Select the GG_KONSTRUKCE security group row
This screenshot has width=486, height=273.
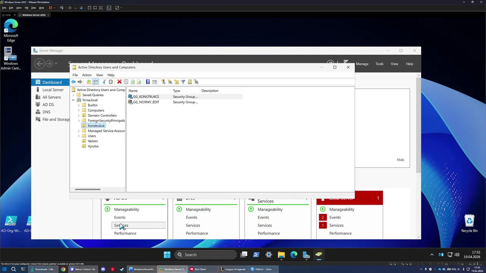click(x=185, y=97)
